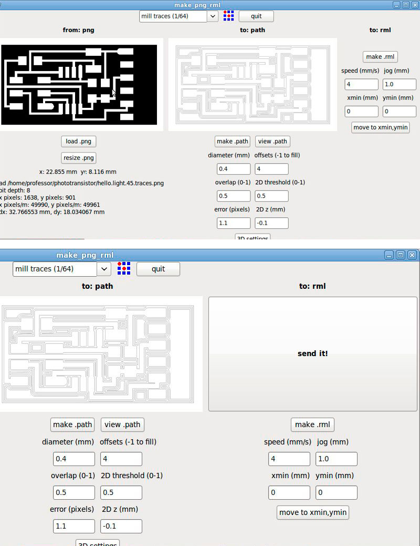This screenshot has height=546, width=420.
Task: Click resize .png button
Action: click(x=79, y=158)
